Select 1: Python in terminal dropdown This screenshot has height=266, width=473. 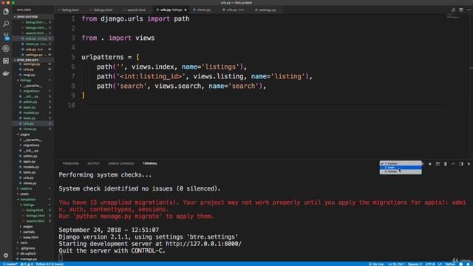click(401, 163)
